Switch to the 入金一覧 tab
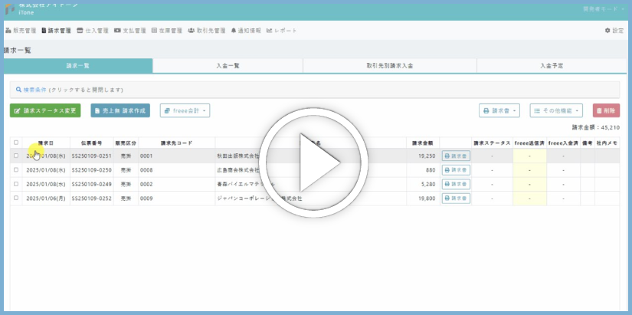The width and height of the screenshot is (632, 315). click(228, 66)
